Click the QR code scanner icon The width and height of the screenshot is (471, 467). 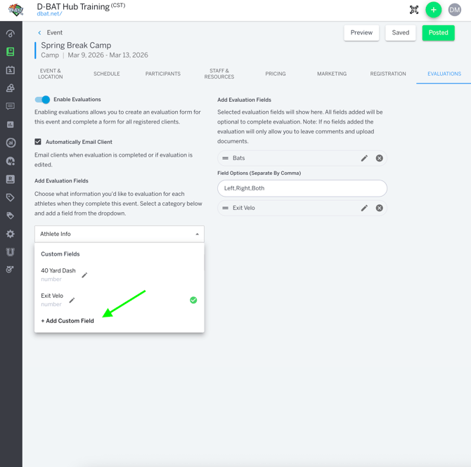tap(414, 10)
